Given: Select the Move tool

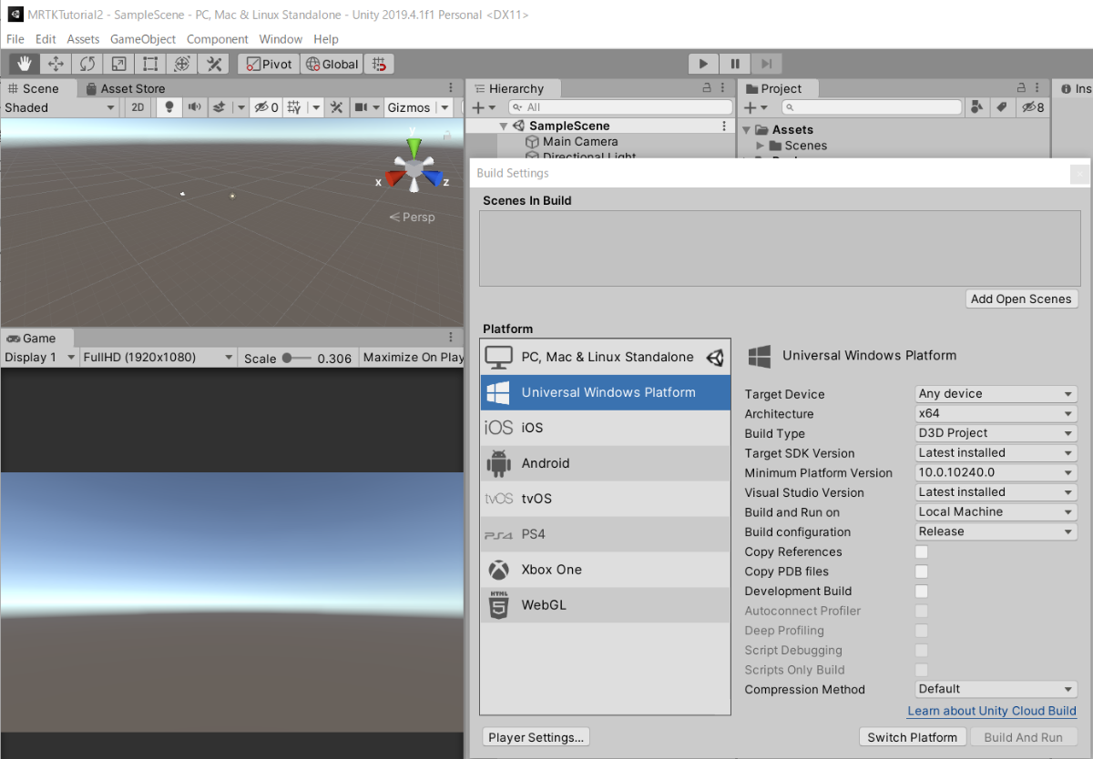Looking at the screenshot, I should click(x=56, y=64).
